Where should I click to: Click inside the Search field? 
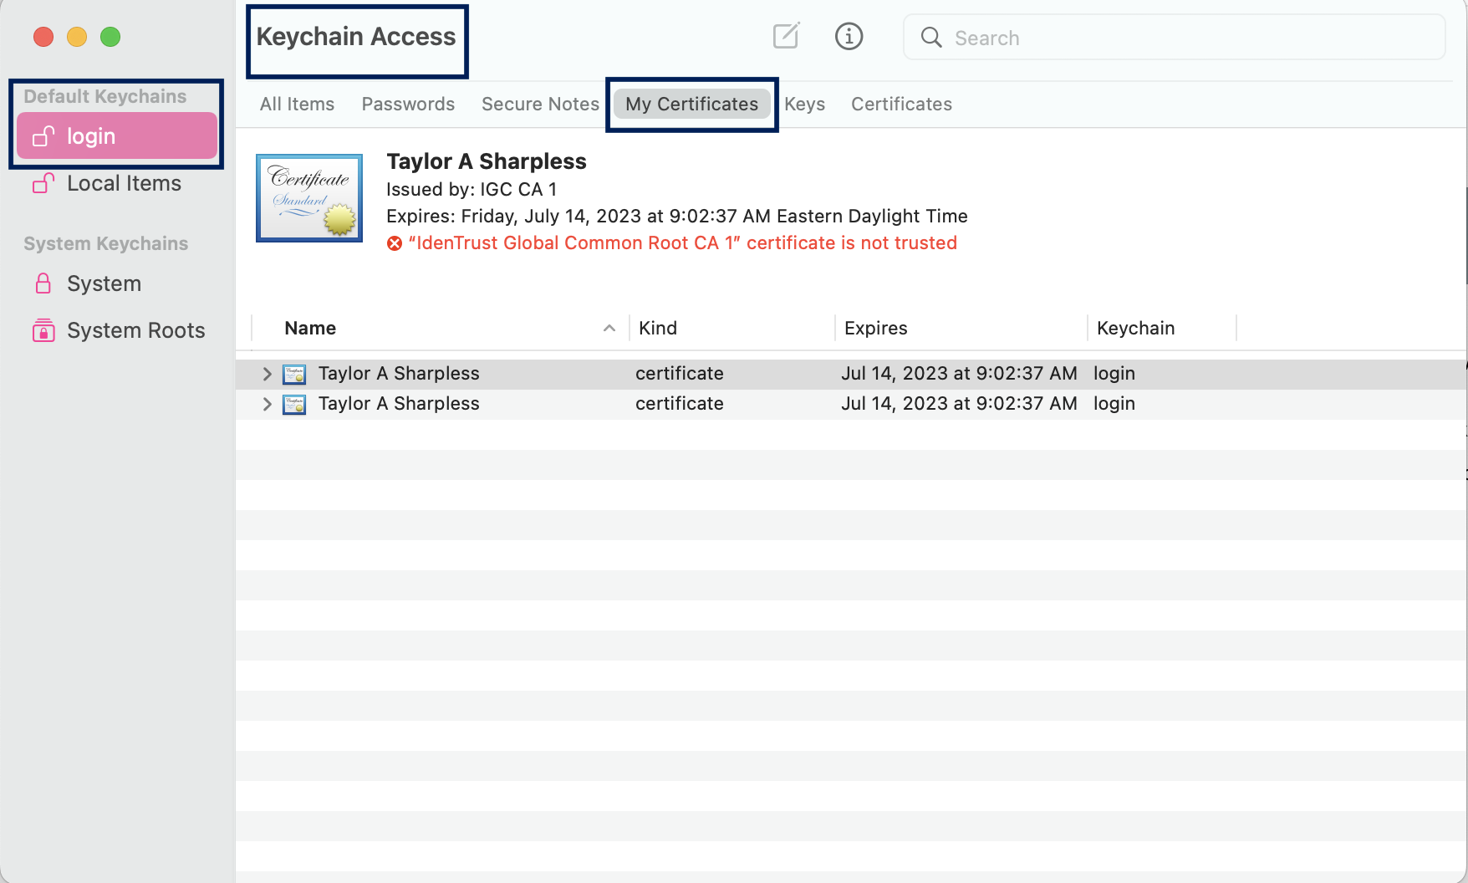1087,37
